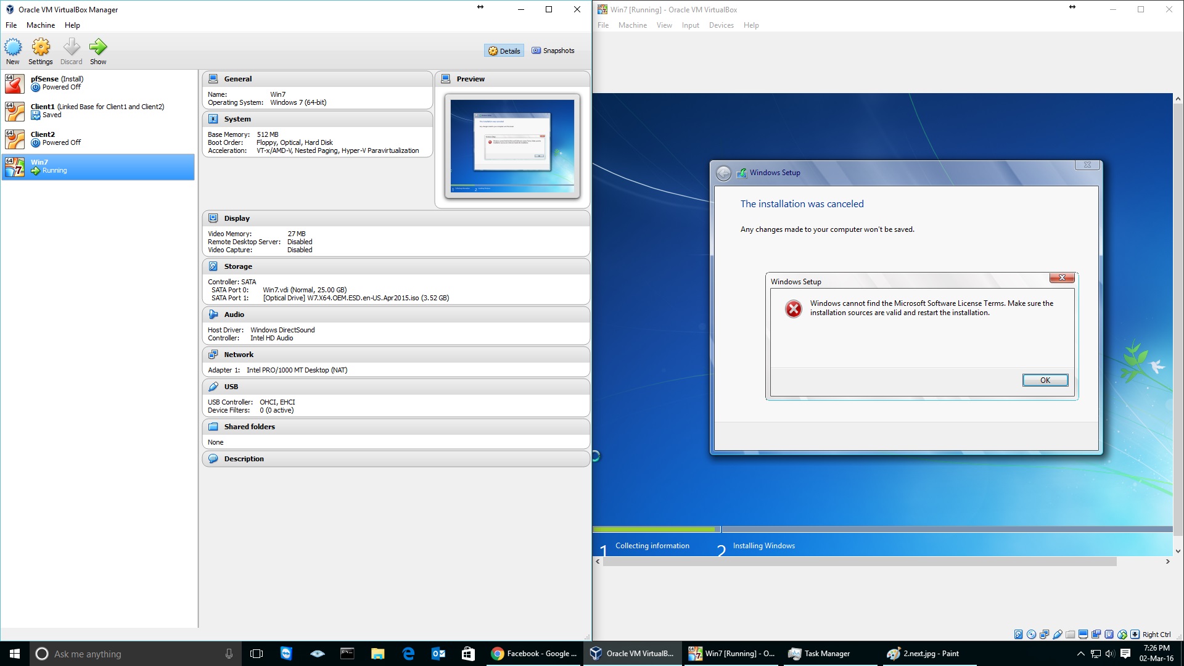
Task: Click the Storage section header
Action: (396, 266)
